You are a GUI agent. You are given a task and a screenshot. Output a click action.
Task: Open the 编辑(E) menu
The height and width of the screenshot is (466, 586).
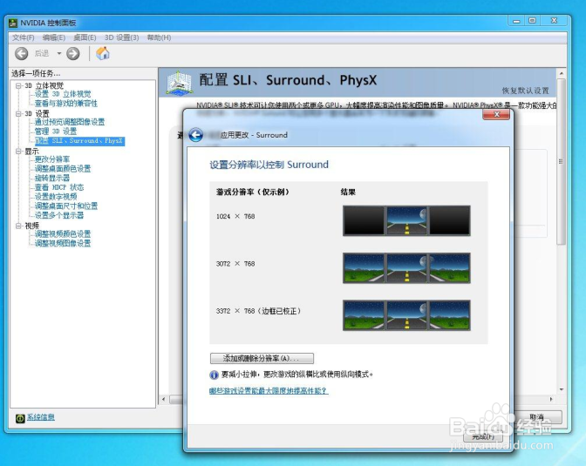54,37
